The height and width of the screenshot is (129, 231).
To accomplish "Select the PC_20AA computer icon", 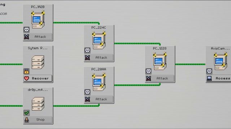I will coord(99,82).
